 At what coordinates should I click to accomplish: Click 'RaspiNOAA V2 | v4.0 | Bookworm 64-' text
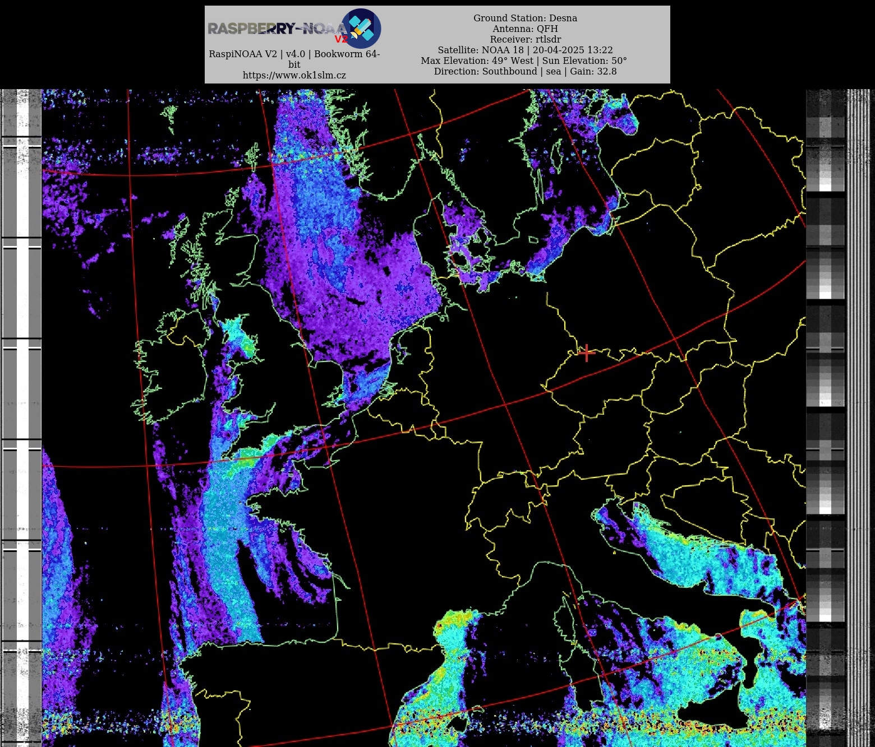click(294, 54)
